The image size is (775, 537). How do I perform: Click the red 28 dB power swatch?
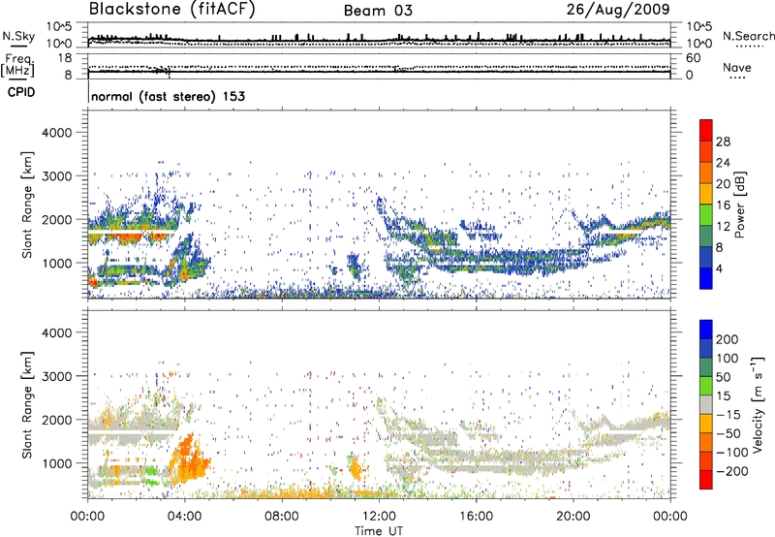706,131
